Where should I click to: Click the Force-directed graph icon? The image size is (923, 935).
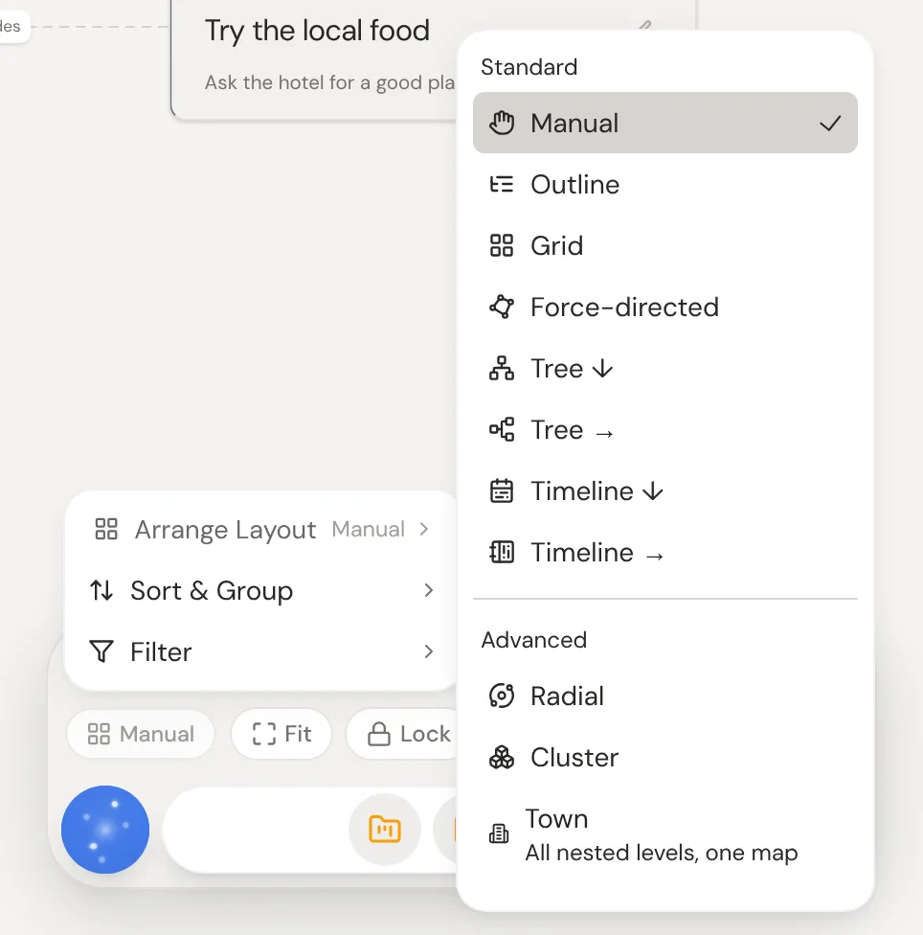pos(501,308)
